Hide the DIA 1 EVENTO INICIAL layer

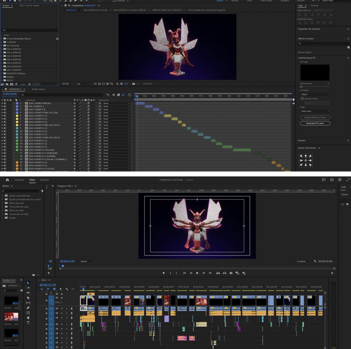click(x=2, y=103)
